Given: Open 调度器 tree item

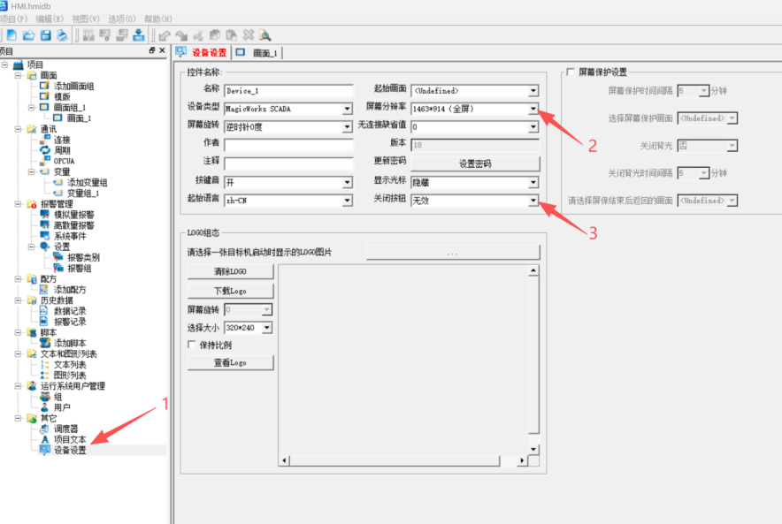Looking at the screenshot, I should pos(65,429).
